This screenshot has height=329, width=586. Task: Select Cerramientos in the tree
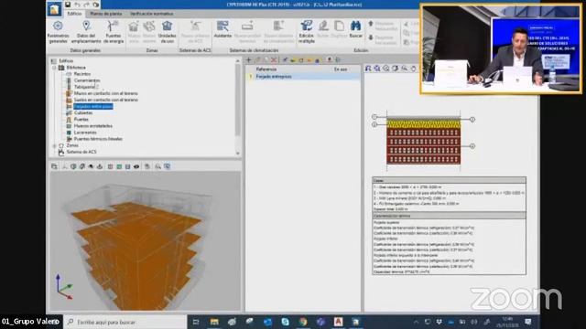click(87, 80)
